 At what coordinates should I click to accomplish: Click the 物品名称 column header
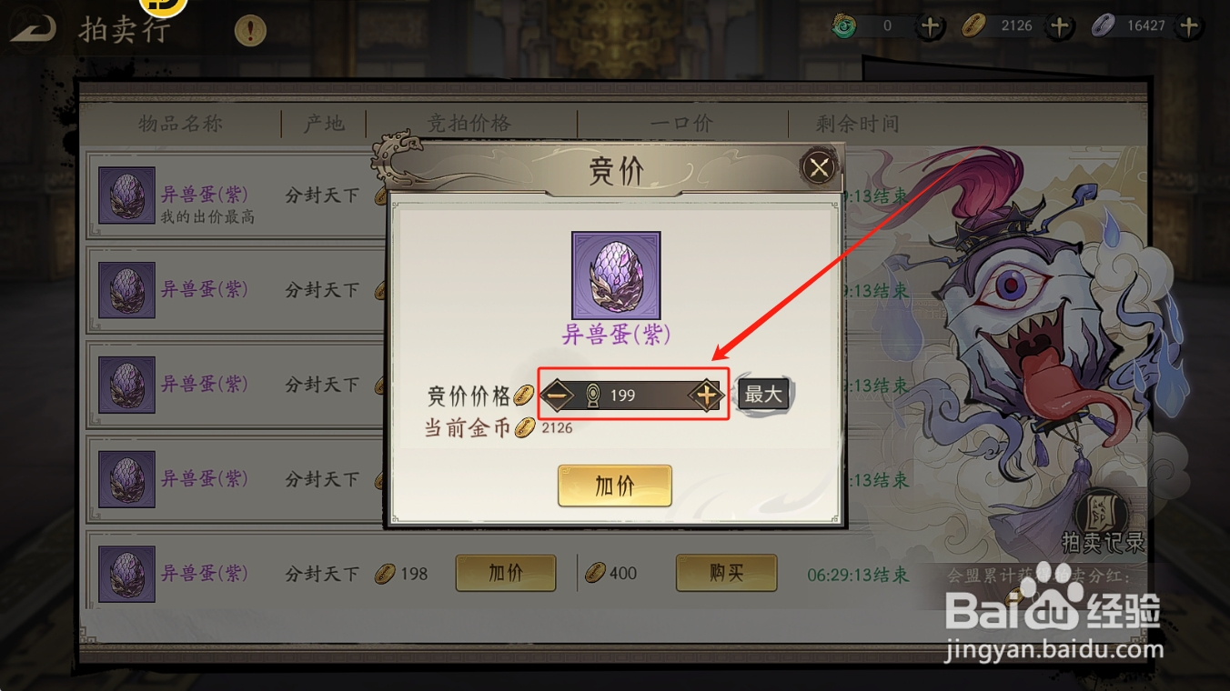click(180, 124)
